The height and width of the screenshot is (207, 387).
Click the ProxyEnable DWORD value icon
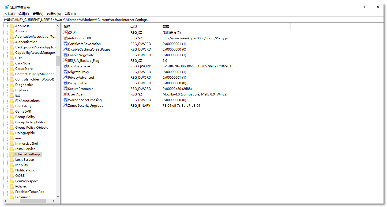[65, 83]
